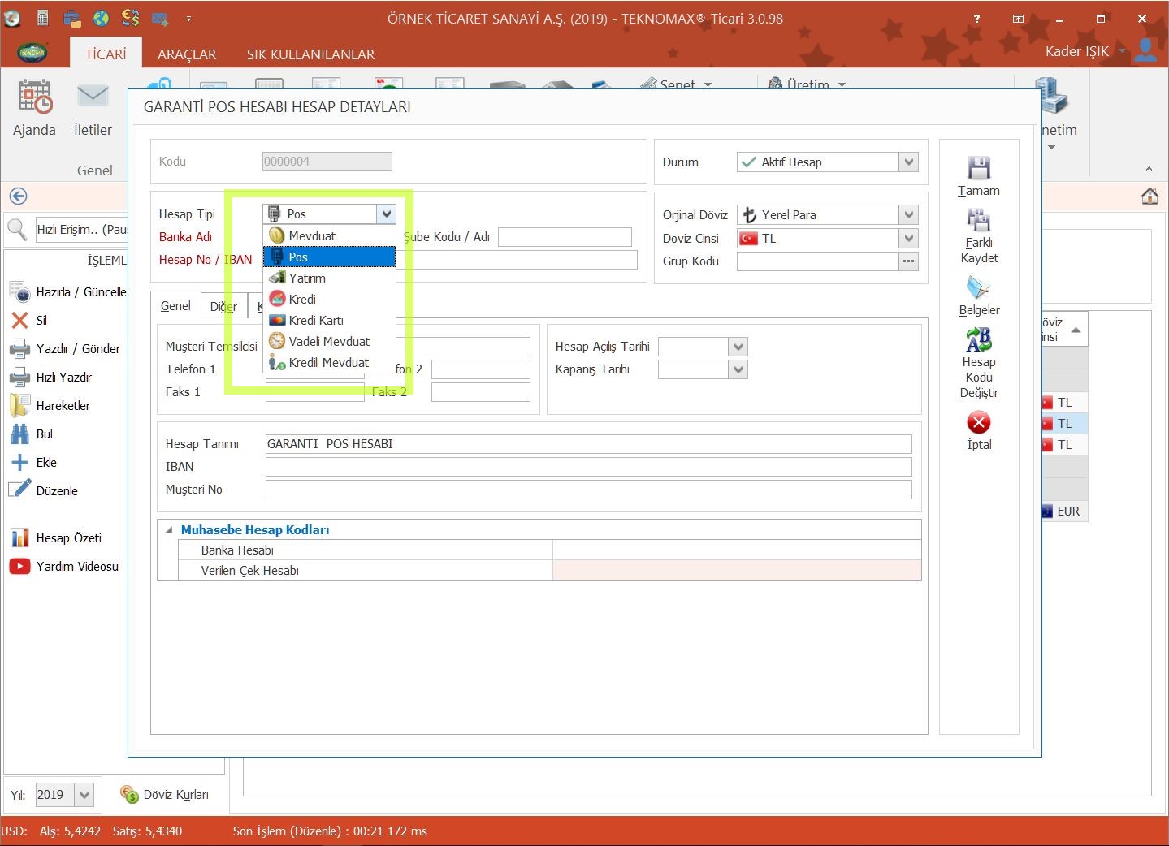1169x846 pixels.
Task: Click the Şube Kodu / Adı field
Action: click(565, 237)
